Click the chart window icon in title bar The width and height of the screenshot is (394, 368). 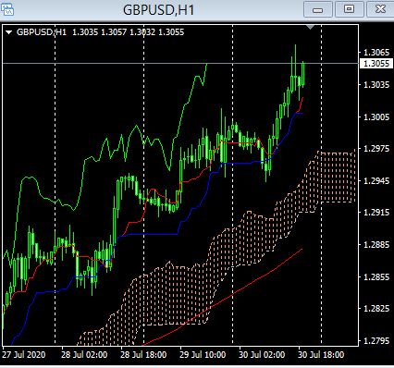click(x=7, y=9)
